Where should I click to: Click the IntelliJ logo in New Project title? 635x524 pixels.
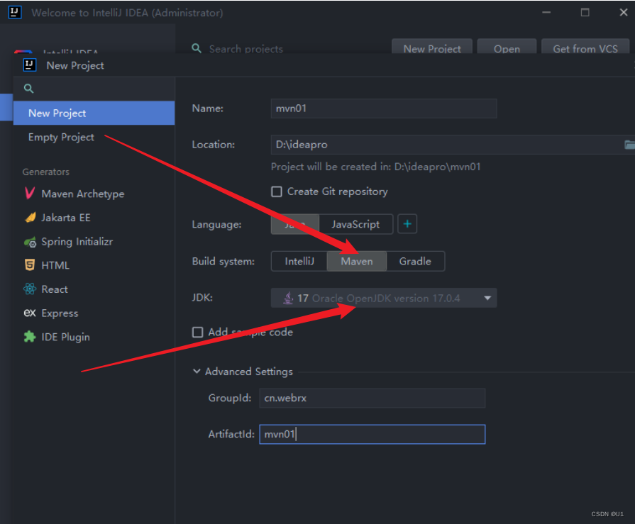30,65
